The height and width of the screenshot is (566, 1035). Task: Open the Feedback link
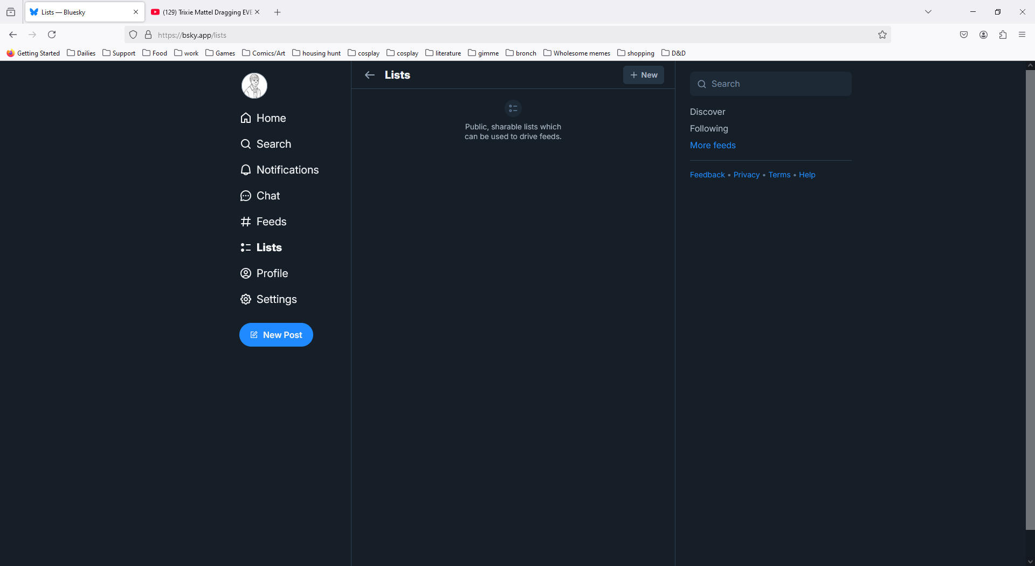[707, 175]
